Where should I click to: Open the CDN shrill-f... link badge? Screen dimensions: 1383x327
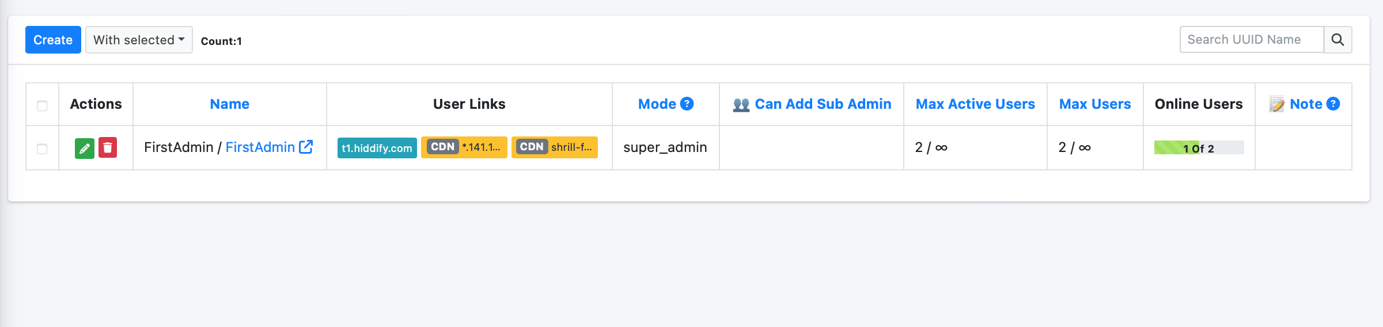pyautogui.click(x=555, y=147)
